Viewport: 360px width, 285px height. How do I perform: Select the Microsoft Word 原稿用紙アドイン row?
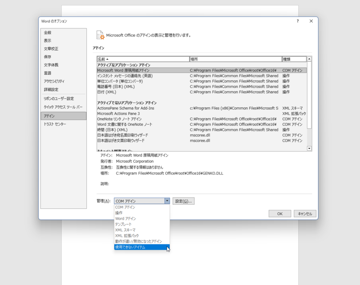(x=202, y=70)
